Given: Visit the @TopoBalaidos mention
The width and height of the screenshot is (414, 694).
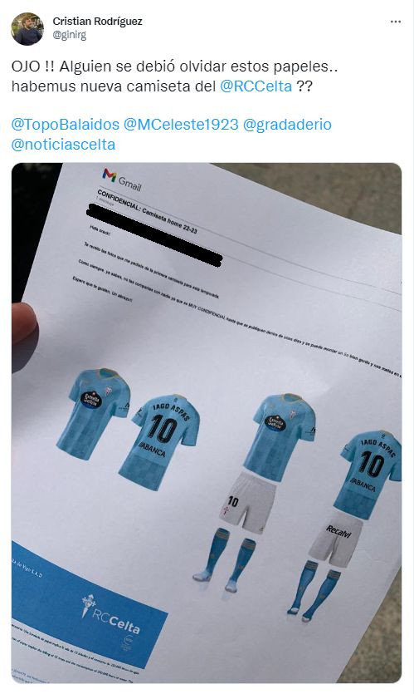Looking at the screenshot, I should pyautogui.click(x=66, y=125).
